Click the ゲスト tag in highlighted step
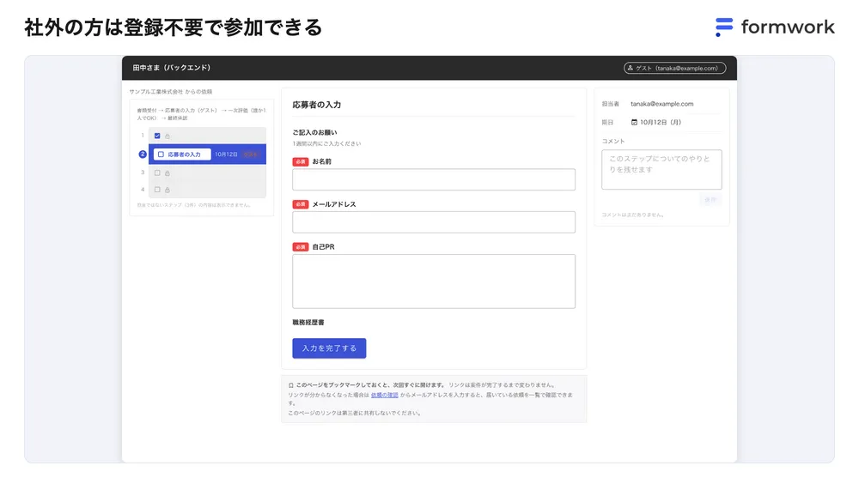 tap(250, 154)
